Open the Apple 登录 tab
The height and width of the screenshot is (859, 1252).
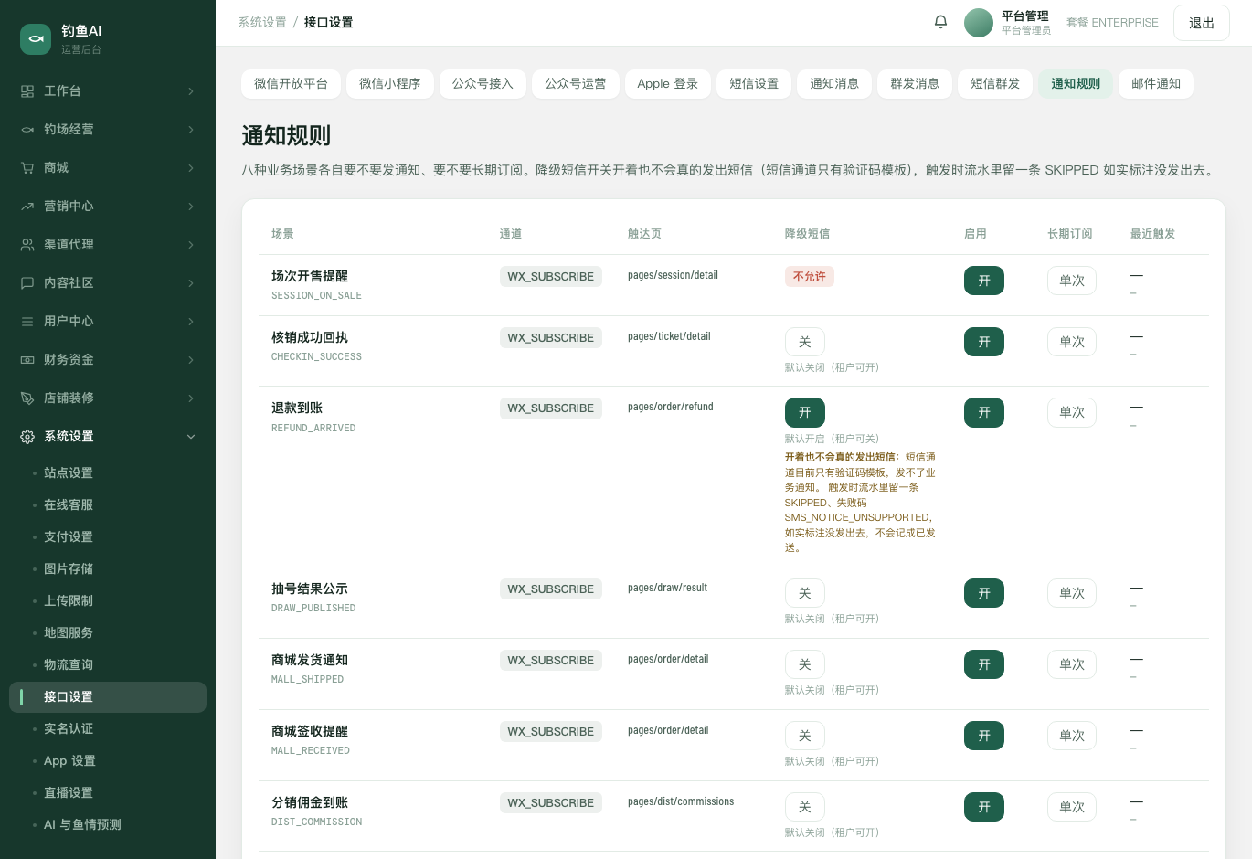668,84
